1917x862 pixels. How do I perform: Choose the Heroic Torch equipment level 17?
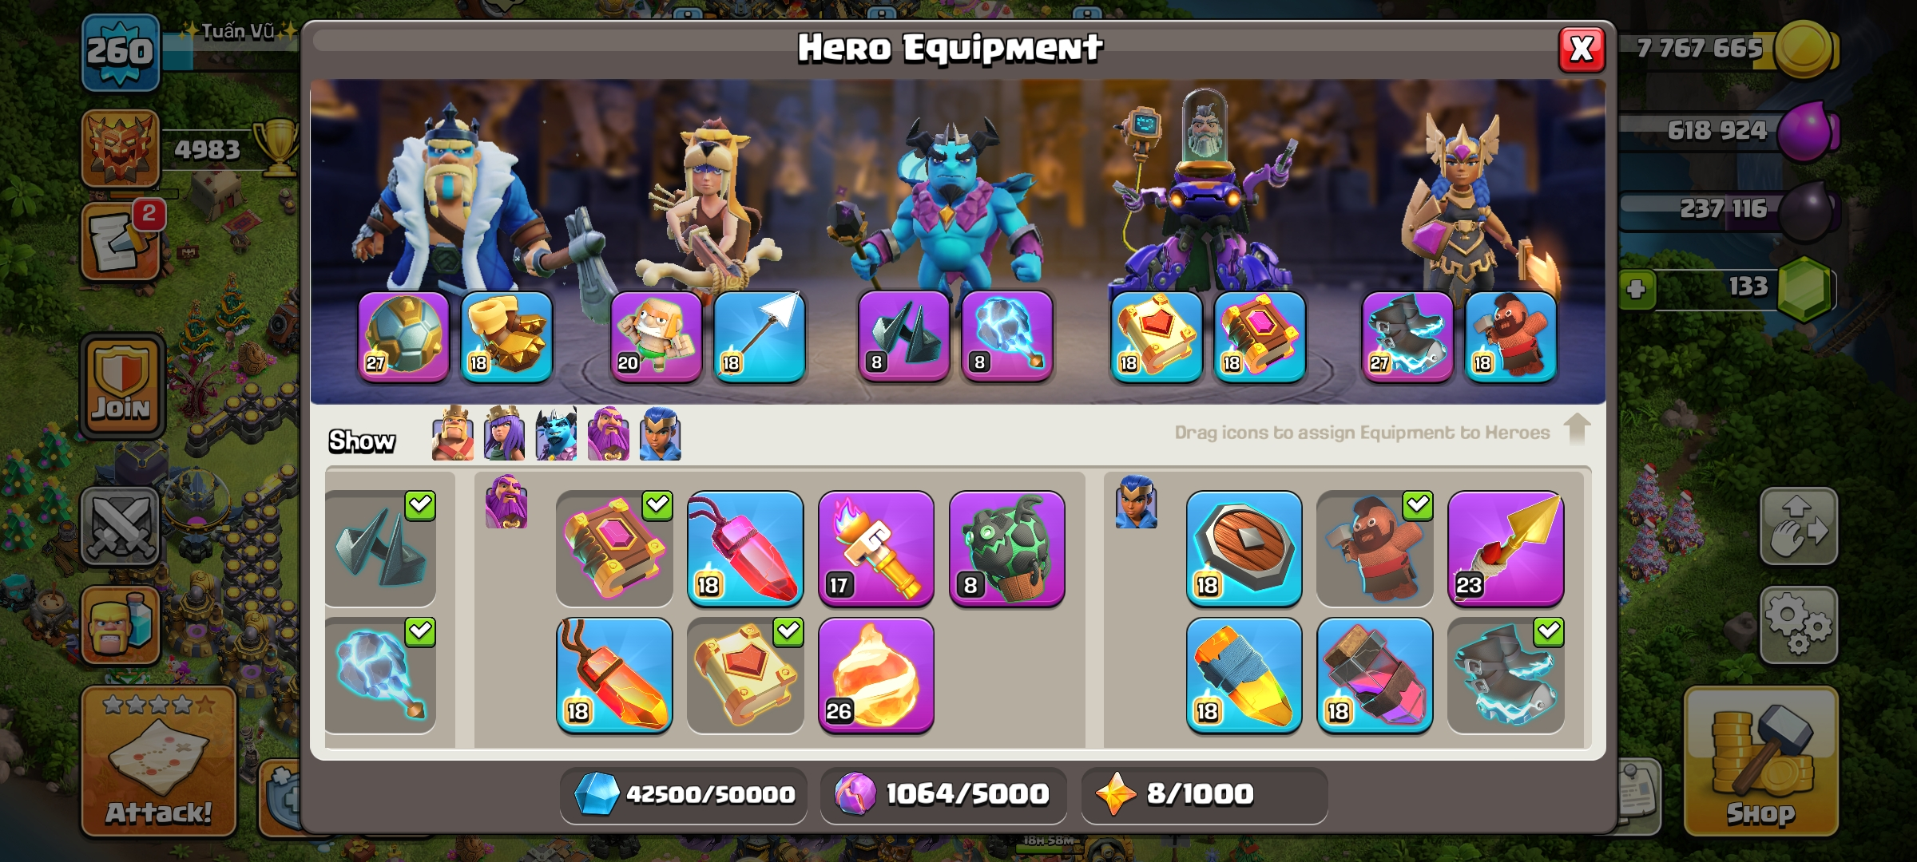[876, 548]
